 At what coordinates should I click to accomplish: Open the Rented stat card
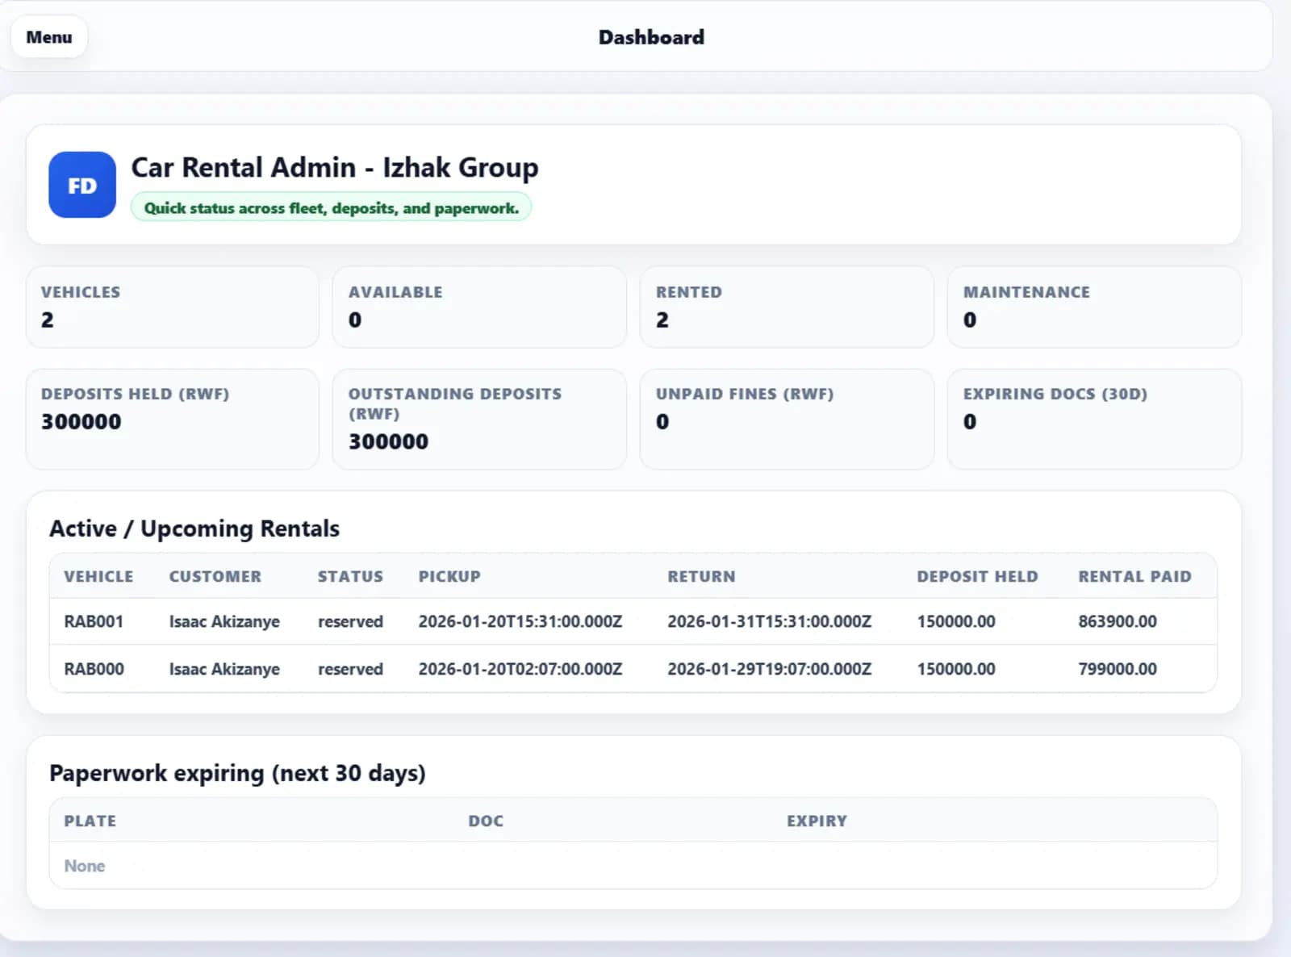787,307
